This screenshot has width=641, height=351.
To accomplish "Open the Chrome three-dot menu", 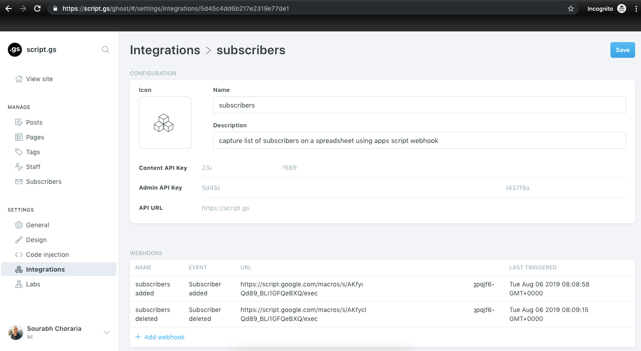I will point(636,9).
